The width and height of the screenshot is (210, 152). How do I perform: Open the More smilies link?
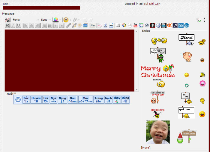pos(145,148)
